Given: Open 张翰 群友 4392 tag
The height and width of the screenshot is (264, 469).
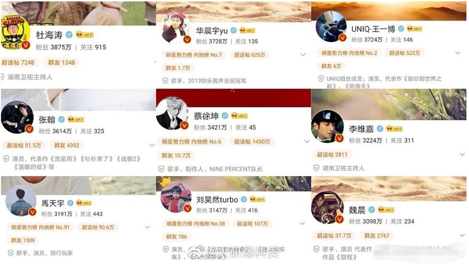Looking at the screenshot, I should 67,146.
